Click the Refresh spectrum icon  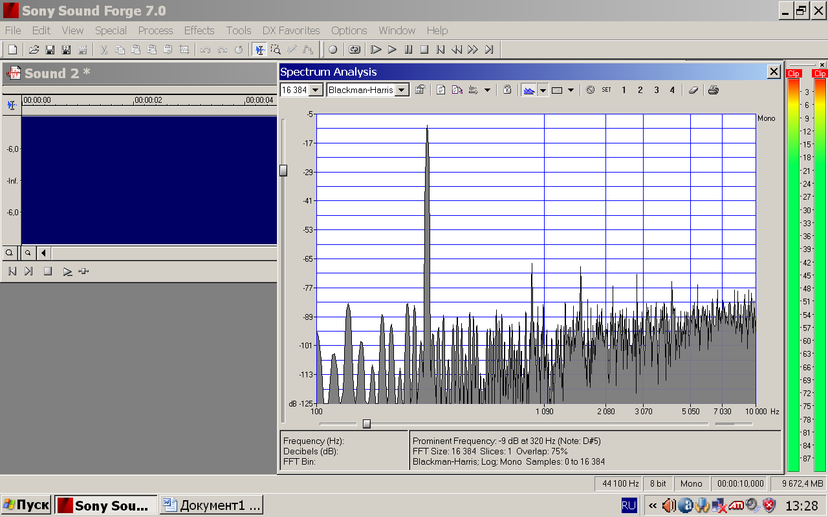tap(441, 90)
